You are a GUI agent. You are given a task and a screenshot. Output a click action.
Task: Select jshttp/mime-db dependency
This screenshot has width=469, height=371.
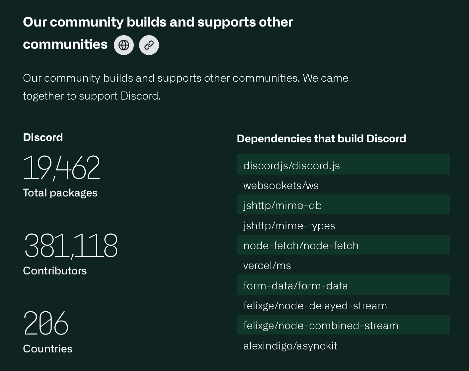tap(343, 205)
